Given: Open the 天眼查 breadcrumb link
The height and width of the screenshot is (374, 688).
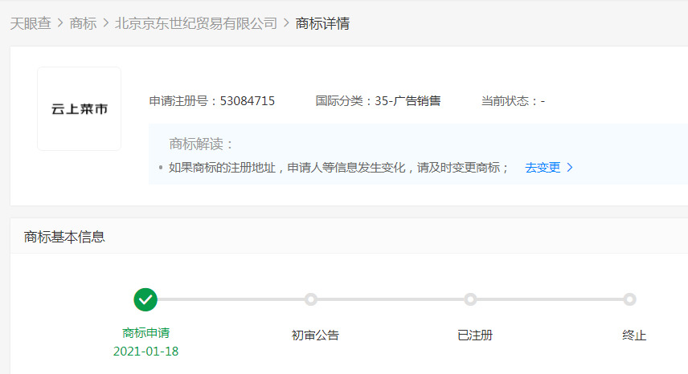Looking at the screenshot, I should [31, 23].
